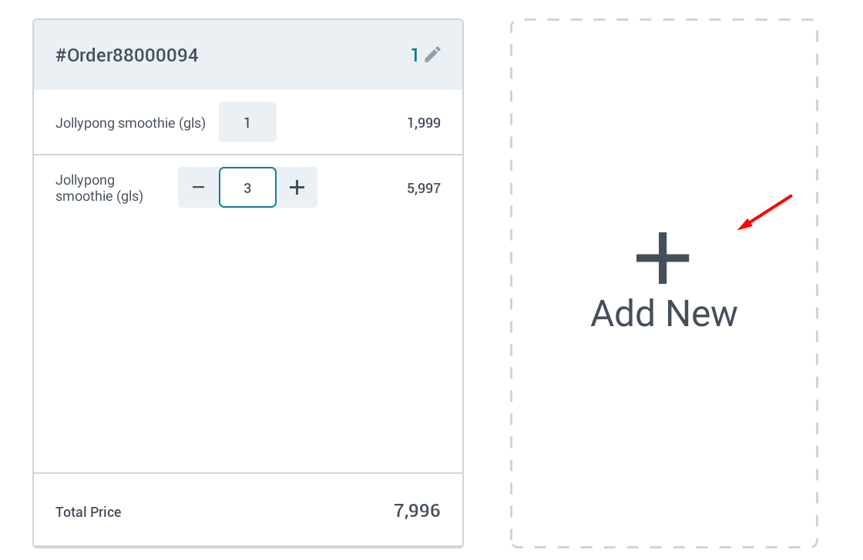The image size is (863, 560).
Task: Click the teal number 1 beside the pencil
Action: click(415, 55)
